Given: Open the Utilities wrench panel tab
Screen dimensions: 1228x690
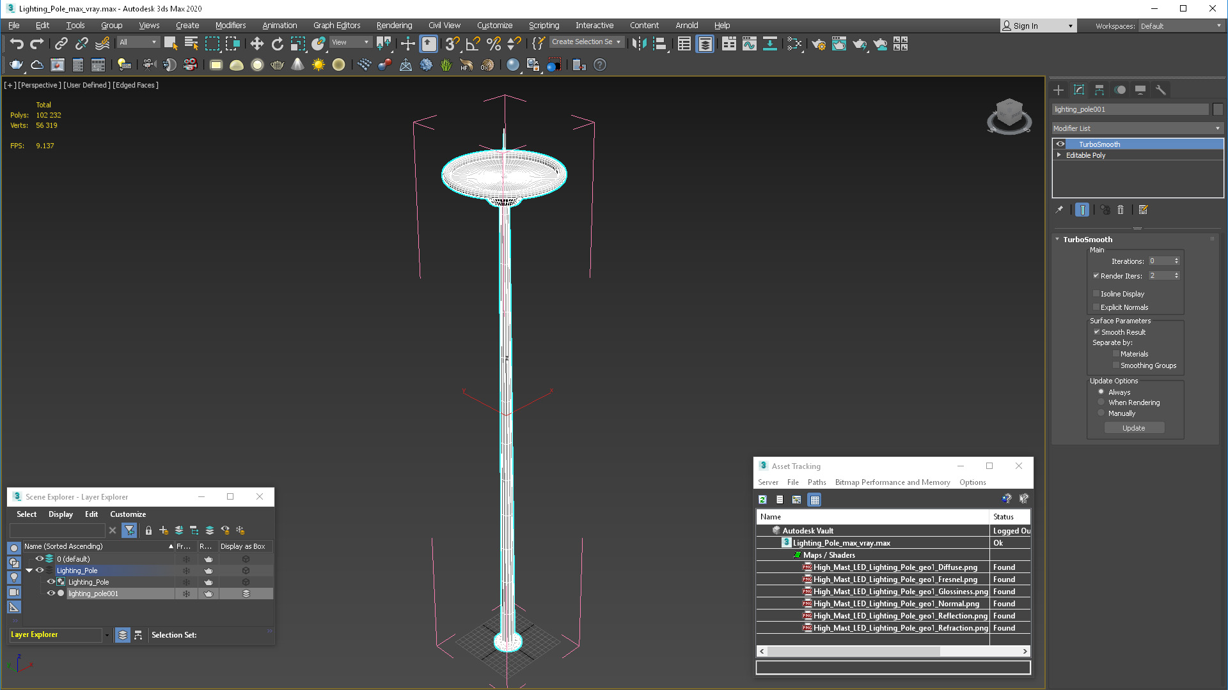Looking at the screenshot, I should [1161, 90].
